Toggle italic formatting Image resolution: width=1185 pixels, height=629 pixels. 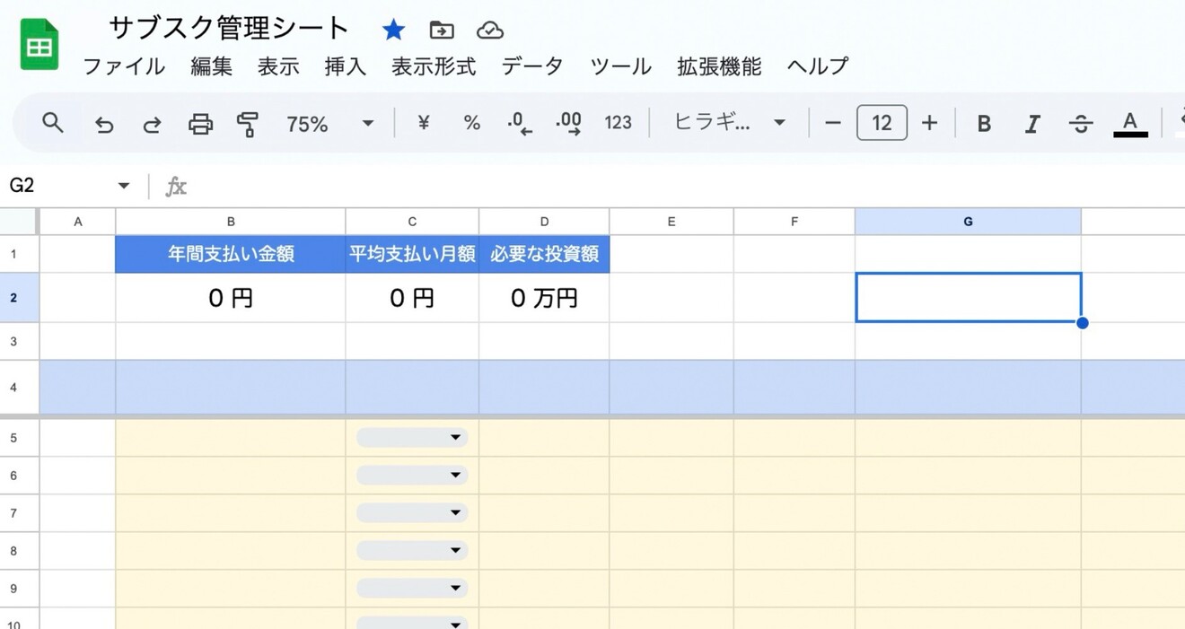click(x=1032, y=123)
